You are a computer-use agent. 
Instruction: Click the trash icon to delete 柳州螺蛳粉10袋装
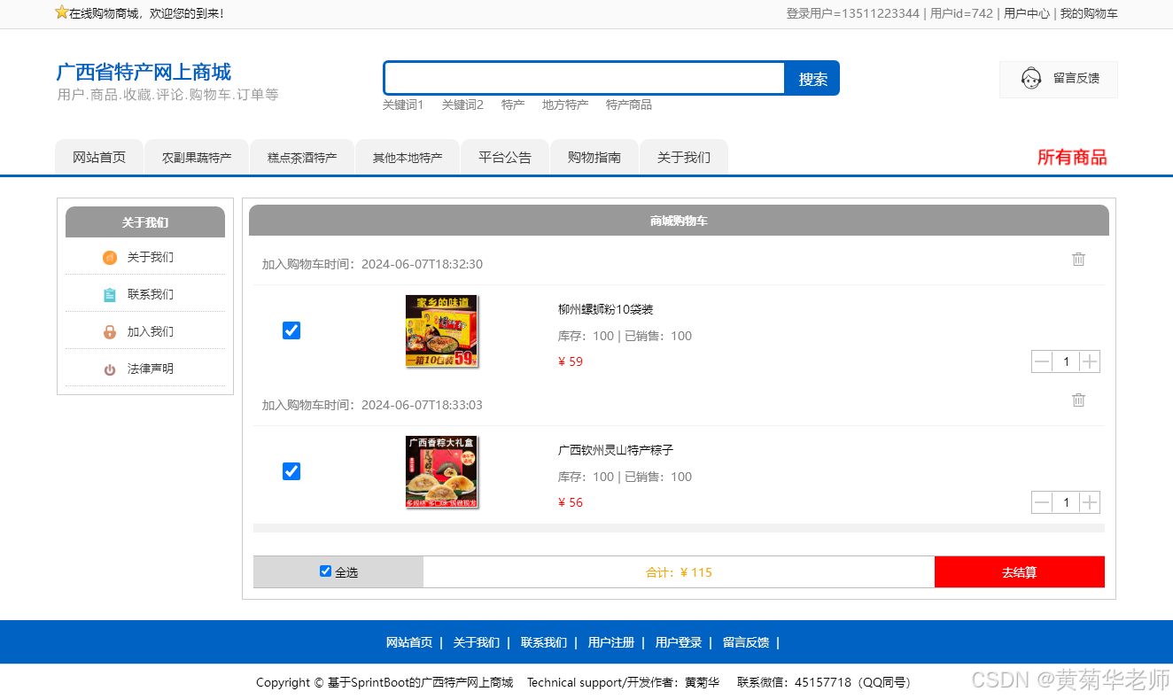pos(1078,260)
